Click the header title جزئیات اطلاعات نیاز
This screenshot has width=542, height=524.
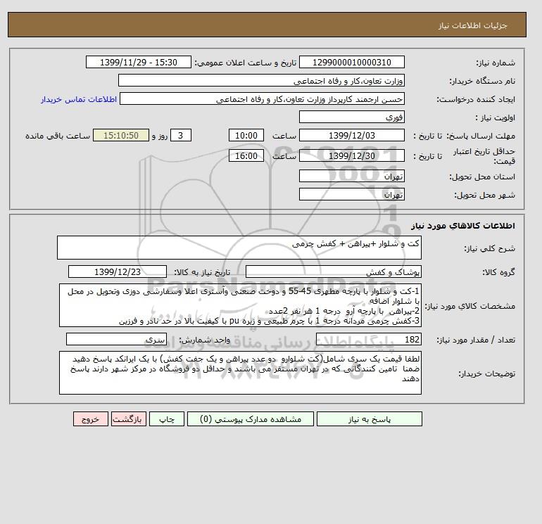[x=472, y=25]
